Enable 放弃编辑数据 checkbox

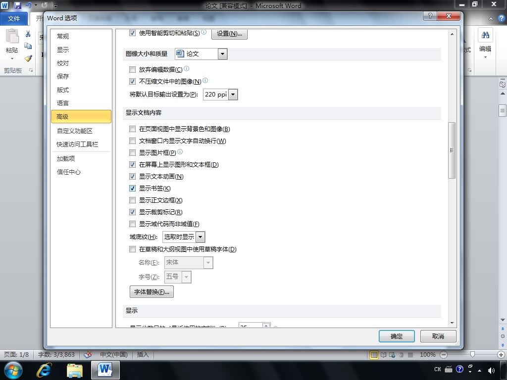pyautogui.click(x=132, y=69)
